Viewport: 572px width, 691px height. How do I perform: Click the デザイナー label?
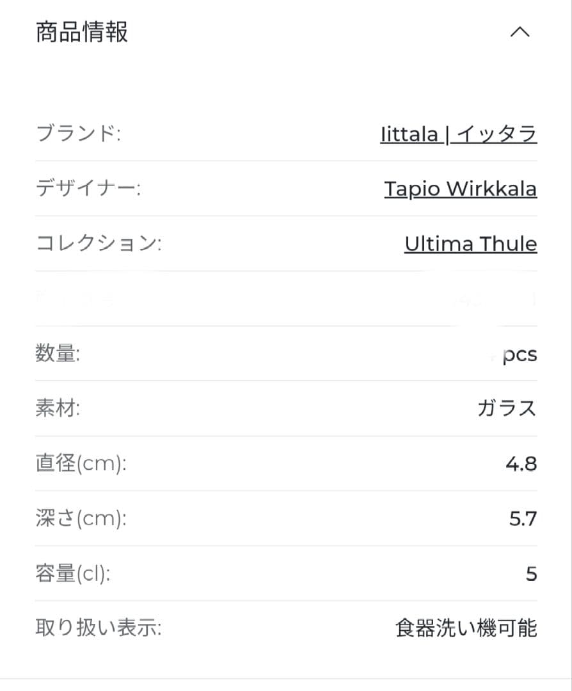[x=88, y=189]
